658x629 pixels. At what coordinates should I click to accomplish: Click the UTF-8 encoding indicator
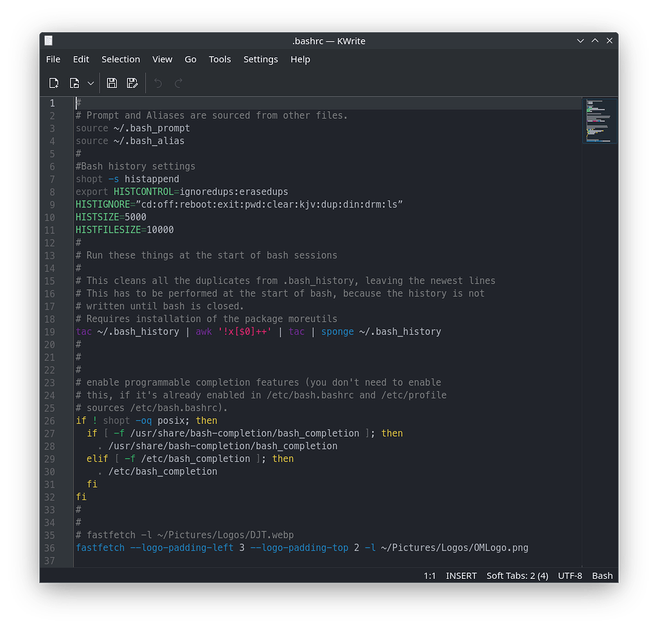click(x=570, y=576)
